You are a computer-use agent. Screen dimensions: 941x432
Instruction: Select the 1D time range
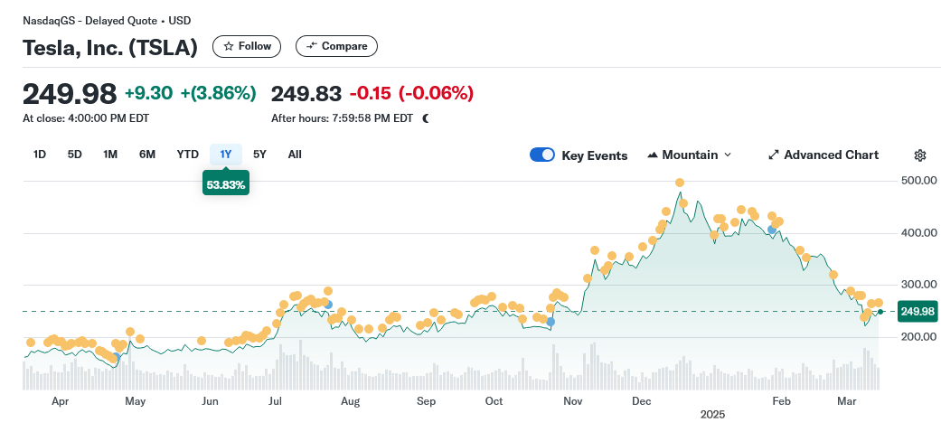[x=40, y=155]
